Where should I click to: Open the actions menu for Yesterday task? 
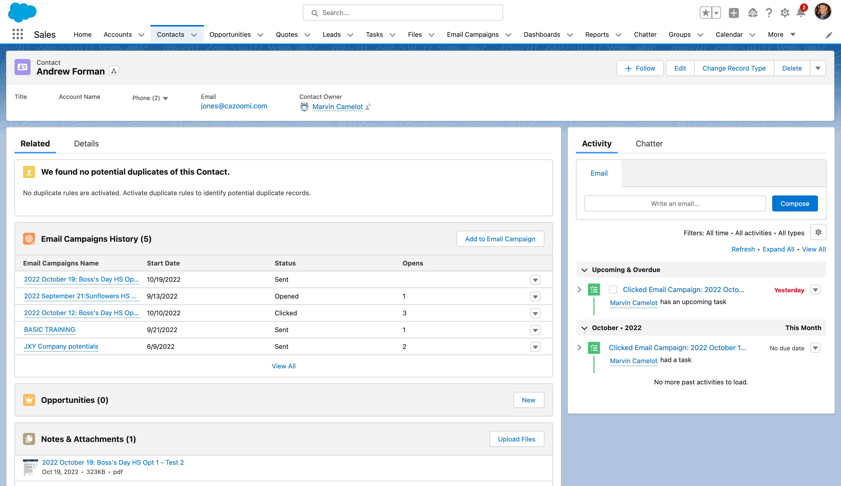[815, 290]
